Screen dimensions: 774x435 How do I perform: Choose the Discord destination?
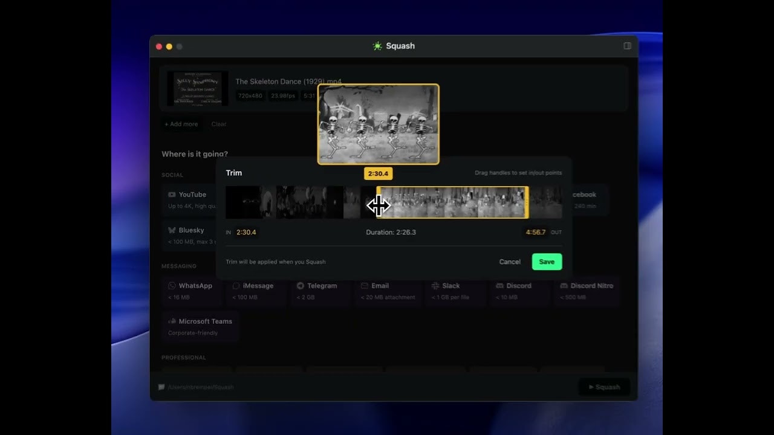[x=521, y=291]
